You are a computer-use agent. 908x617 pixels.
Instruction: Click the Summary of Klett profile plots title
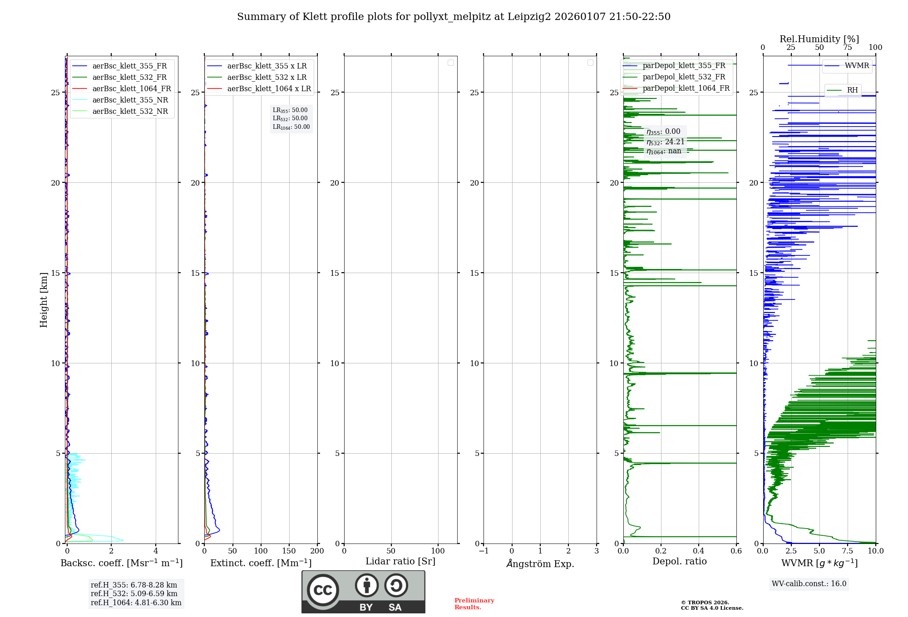(454, 17)
